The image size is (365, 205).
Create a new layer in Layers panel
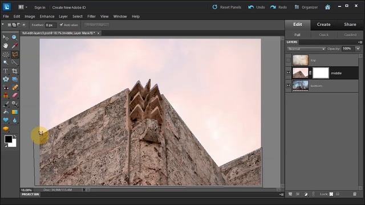coord(290,194)
